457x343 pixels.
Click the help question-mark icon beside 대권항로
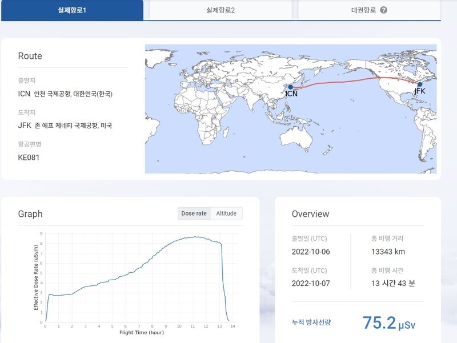point(383,10)
